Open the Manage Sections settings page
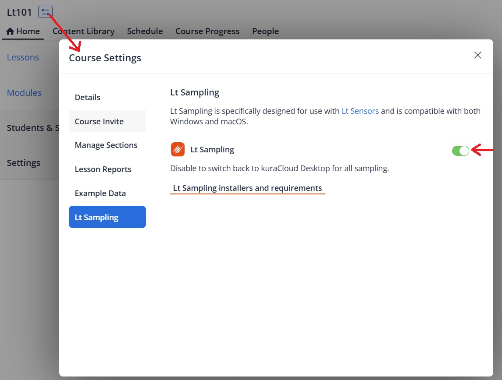The image size is (502, 380). 106,145
